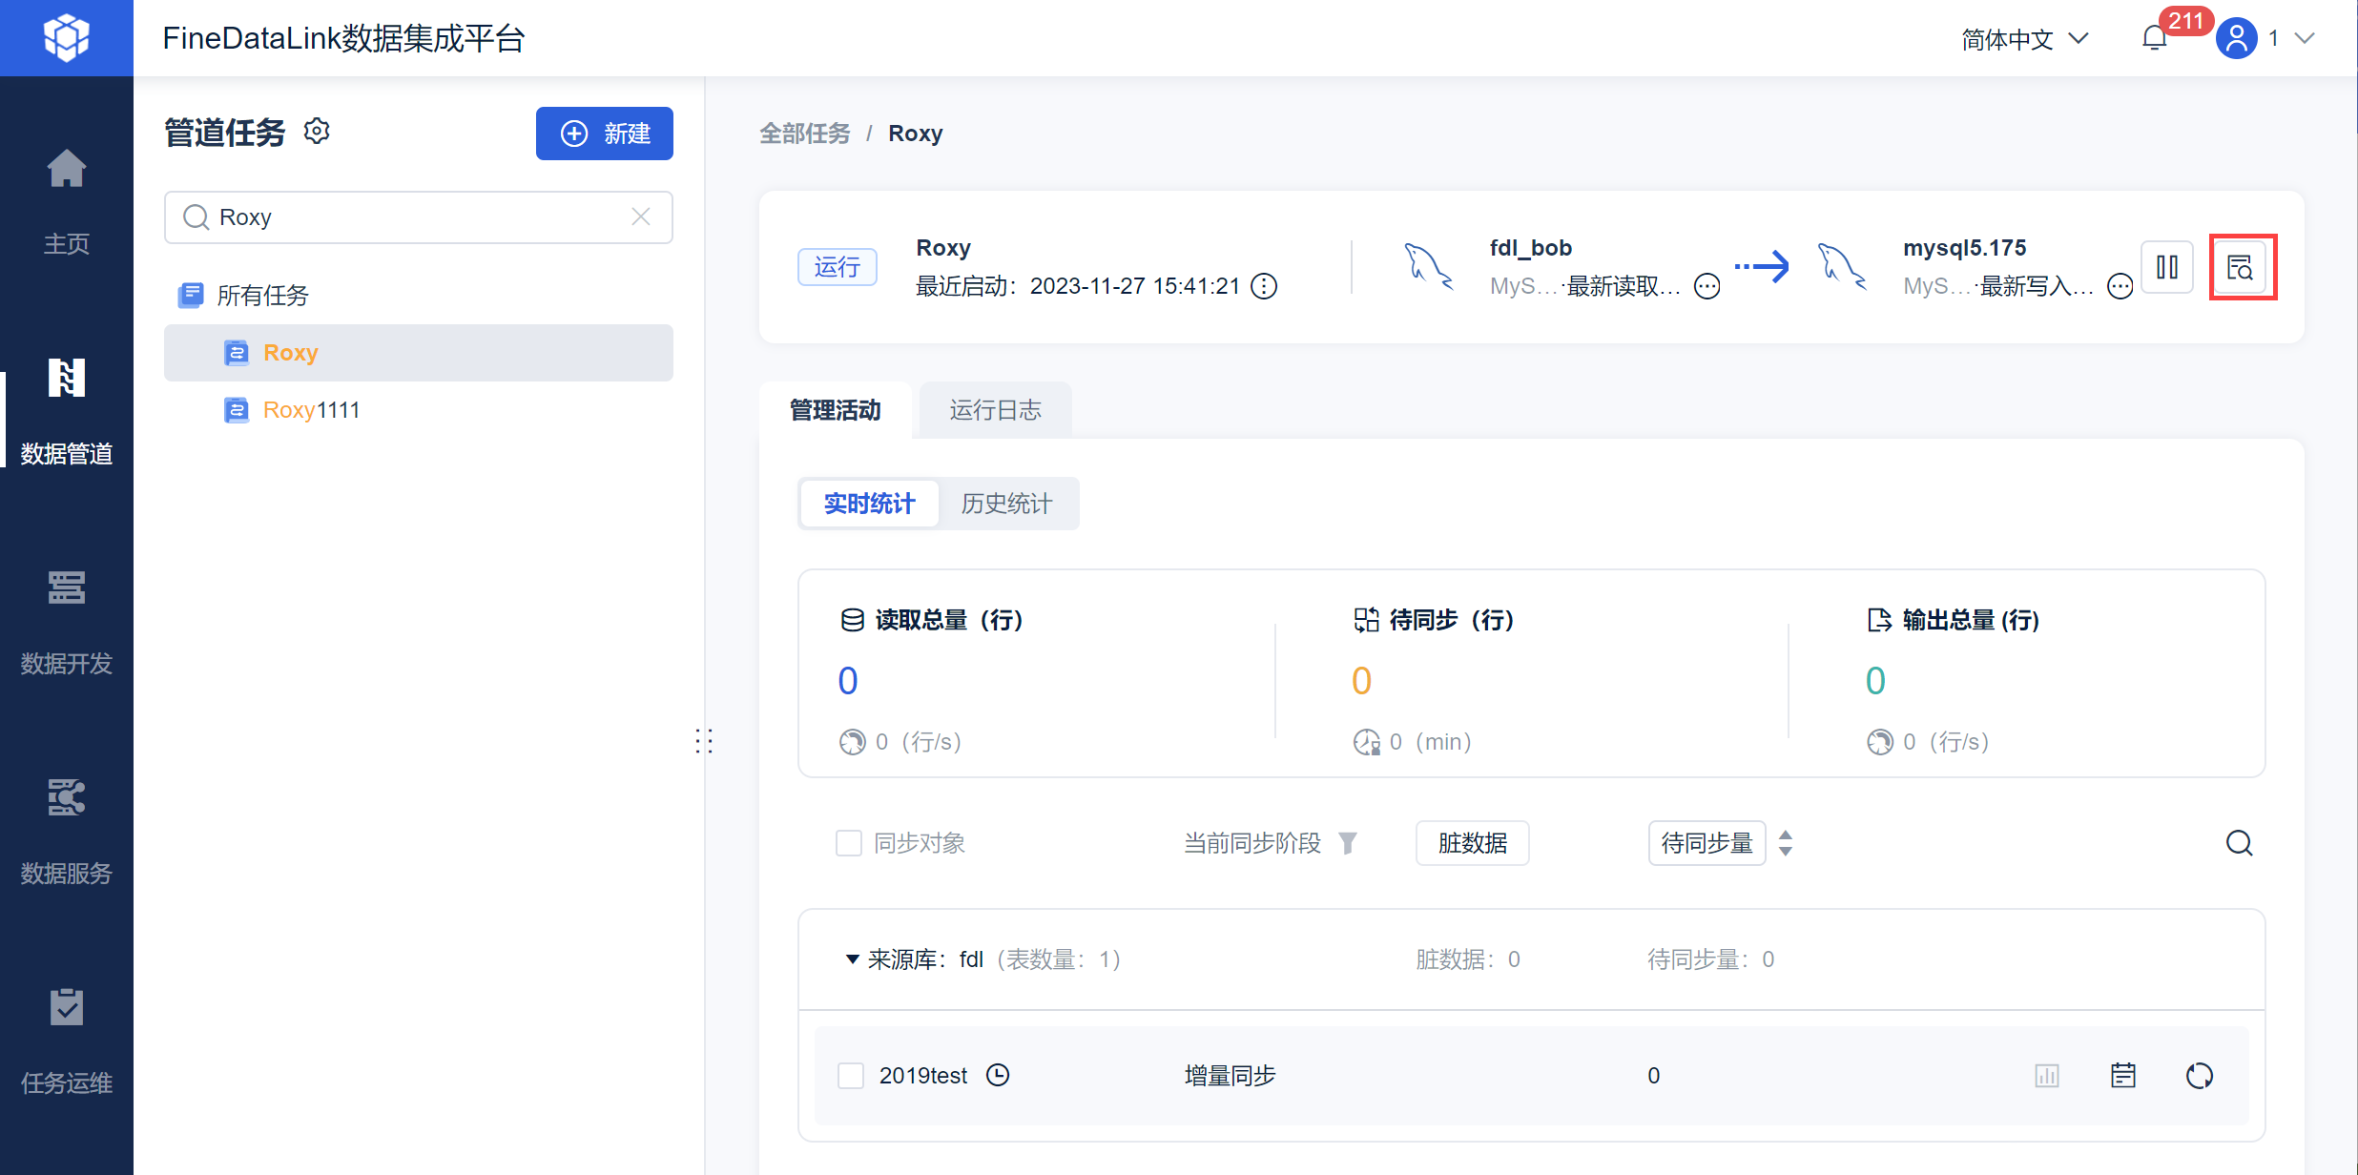Select Roxy1111 task in the tree
The width and height of the screenshot is (2358, 1175).
click(311, 410)
